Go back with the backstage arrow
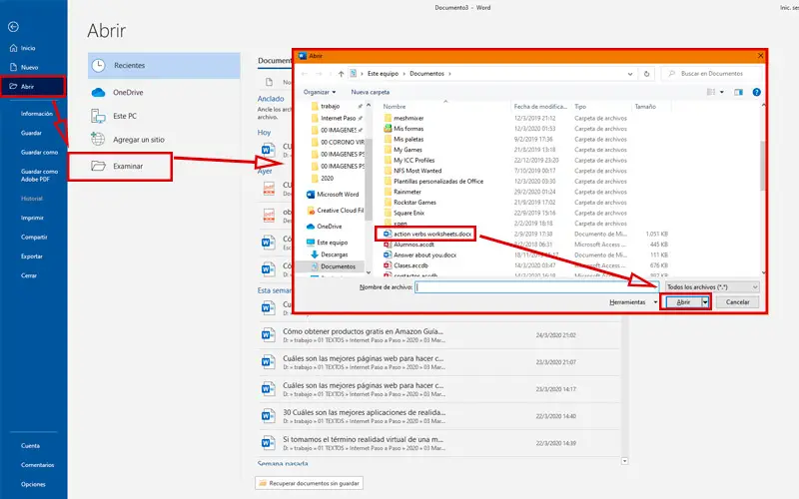This screenshot has height=499, width=799. click(14, 27)
